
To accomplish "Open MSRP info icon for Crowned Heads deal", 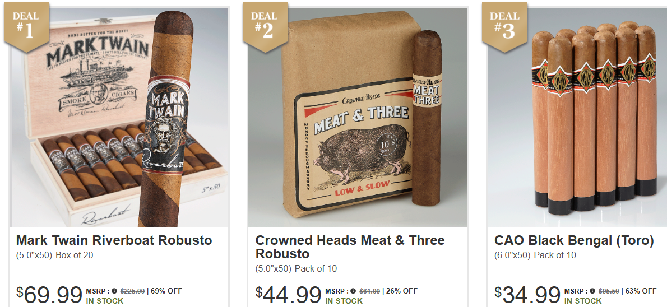I will click(x=354, y=291).
